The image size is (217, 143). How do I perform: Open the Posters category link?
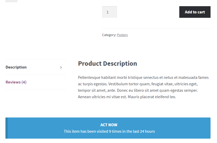click(x=122, y=35)
